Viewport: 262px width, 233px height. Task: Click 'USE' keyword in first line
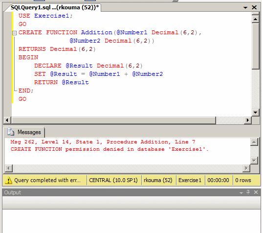coord(24,16)
